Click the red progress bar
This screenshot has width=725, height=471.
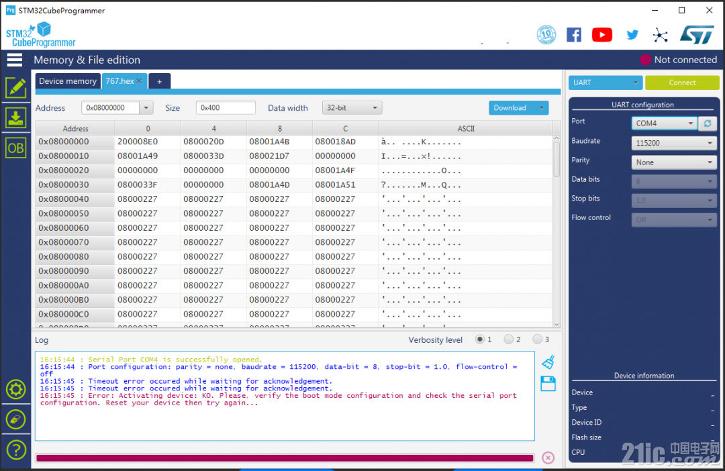285,458
